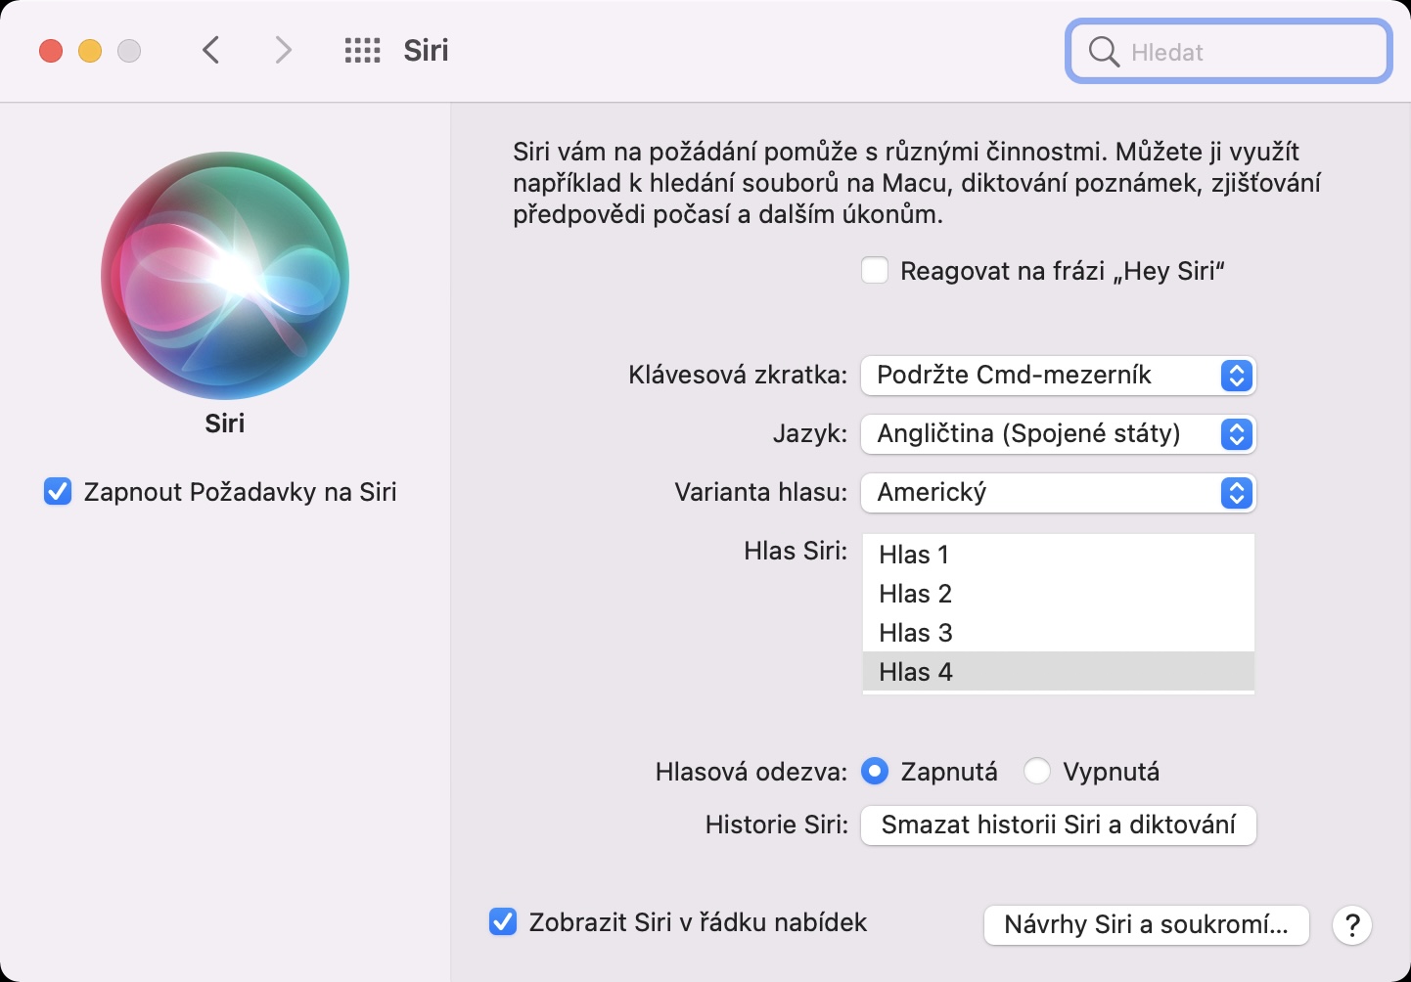
Task: Toggle Zobrazit Siri v řádku nabídek
Action: pyautogui.click(x=503, y=921)
